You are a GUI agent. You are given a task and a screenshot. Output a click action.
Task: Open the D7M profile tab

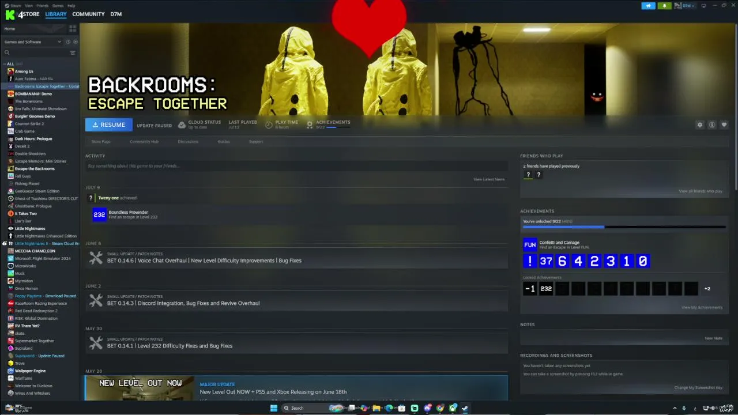click(x=116, y=14)
